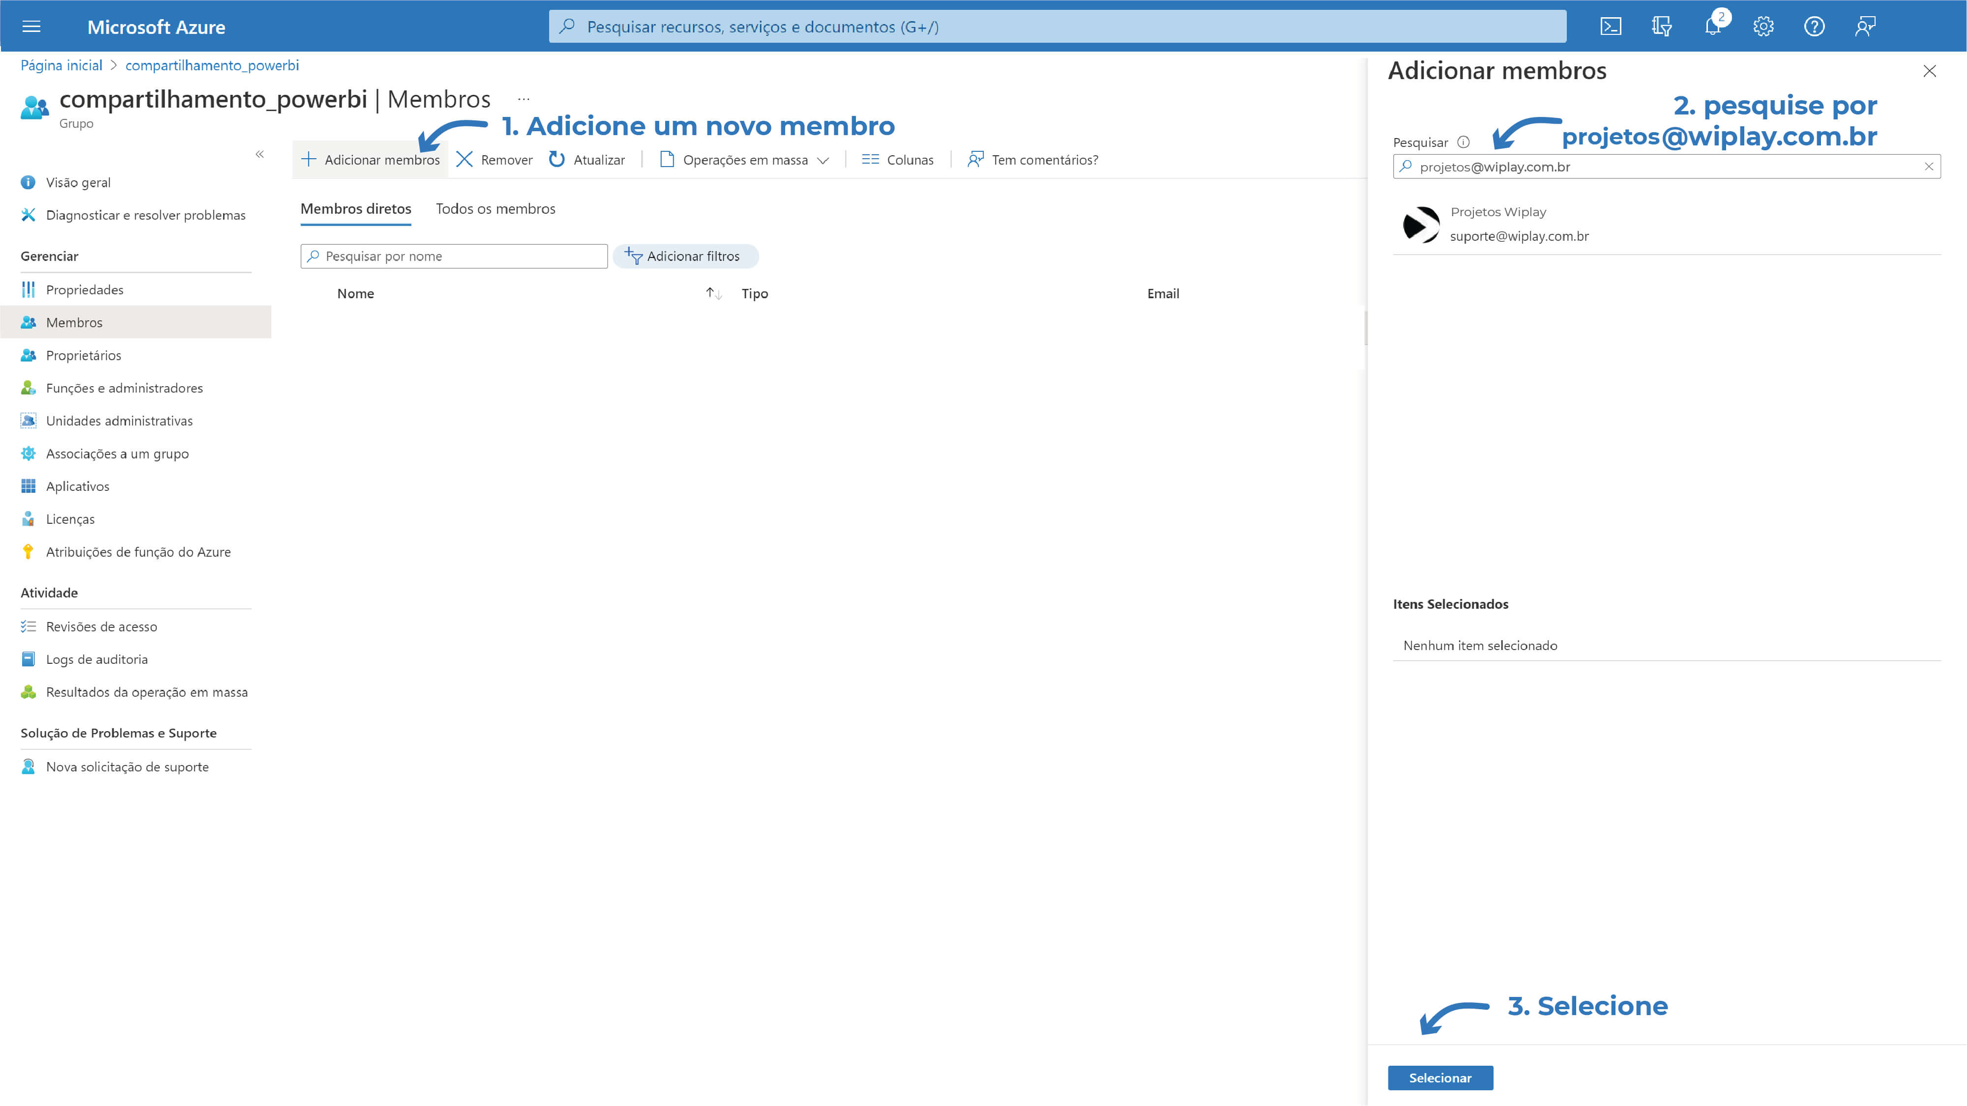1967x1106 pixels.
Task: Go to Página inicial breadcrumb link
Action: pos(61,66)
